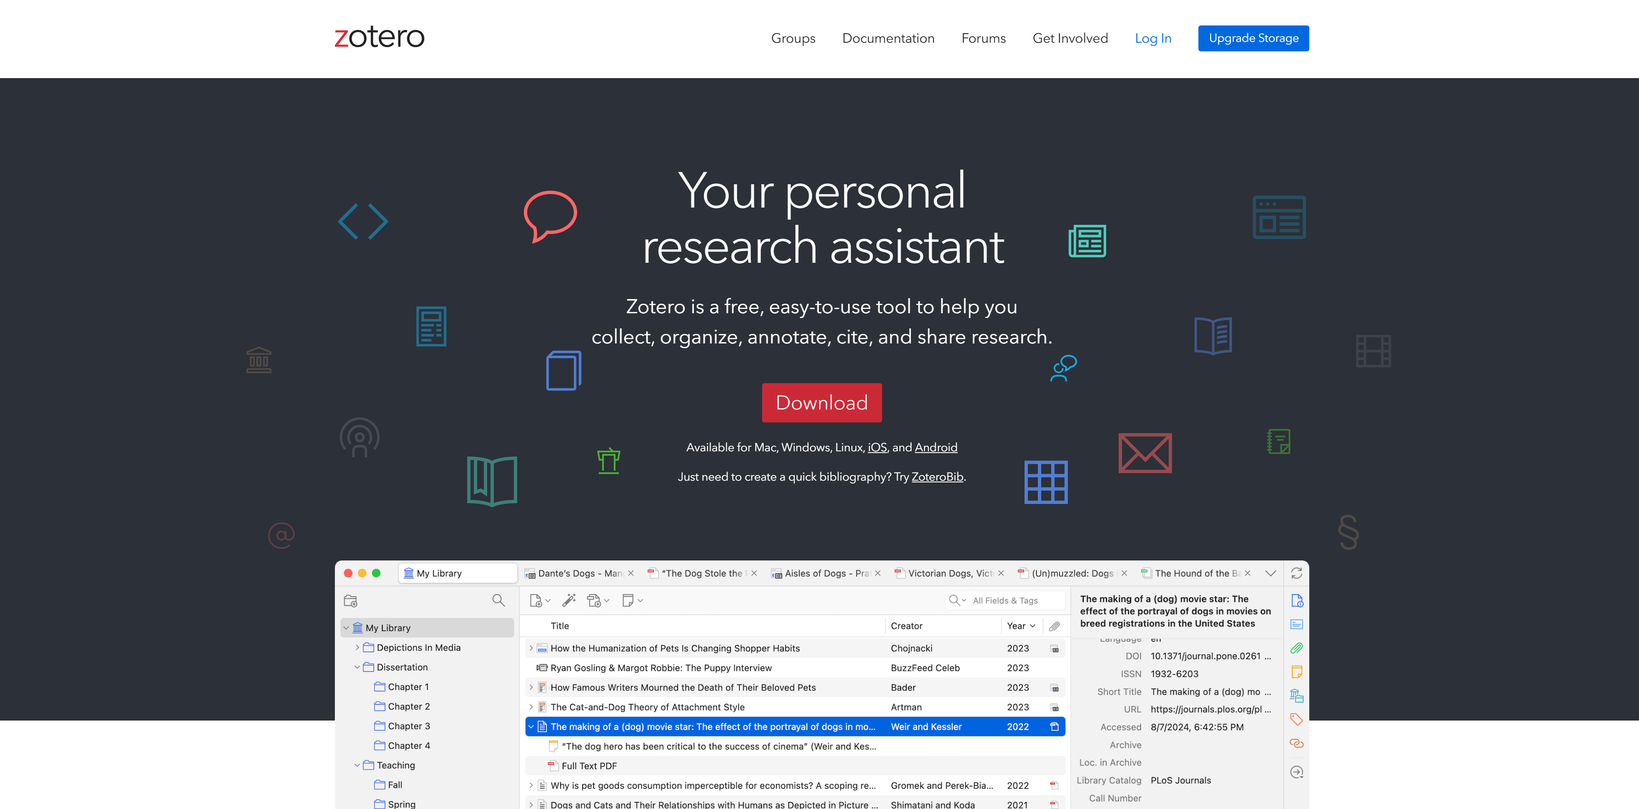The height and width of the screenshot is (809, 1639).
Task: Expand the Depictions In Media collection
Action: [357, 648]
